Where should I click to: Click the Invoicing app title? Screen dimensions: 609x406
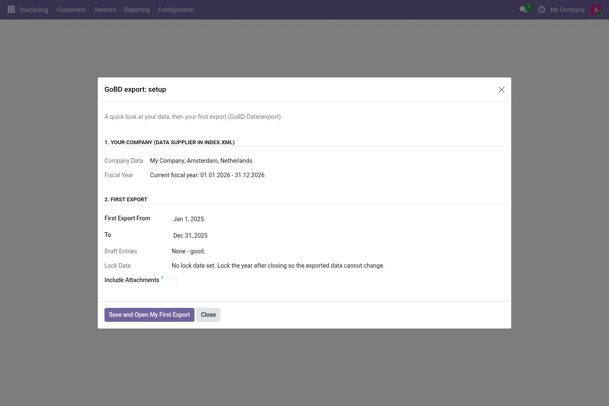(34, 10)
